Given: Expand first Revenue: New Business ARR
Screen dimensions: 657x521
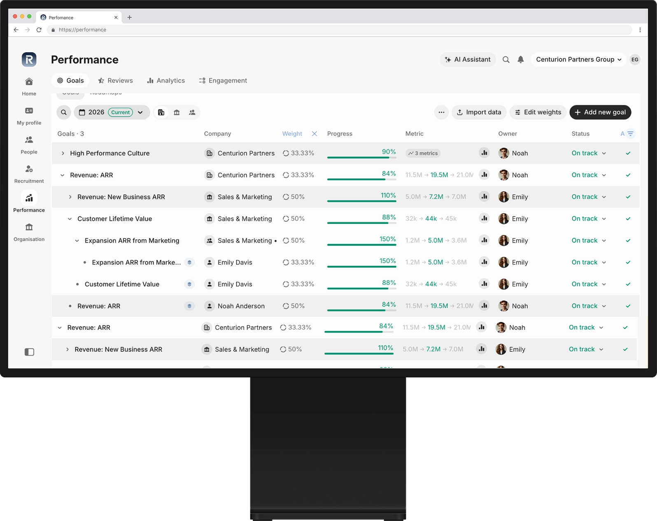Looking at the screenshot, I should coord(70,197).
